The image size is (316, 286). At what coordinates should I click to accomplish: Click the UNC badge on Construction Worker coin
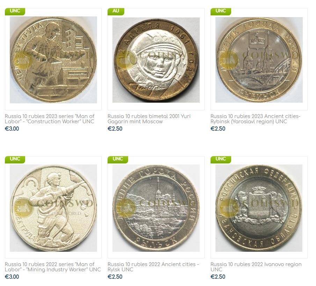coord(15,11)
